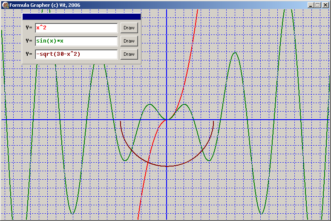
Task: Click the origin where the blue axes cross
Action: [x=167, y=120]
